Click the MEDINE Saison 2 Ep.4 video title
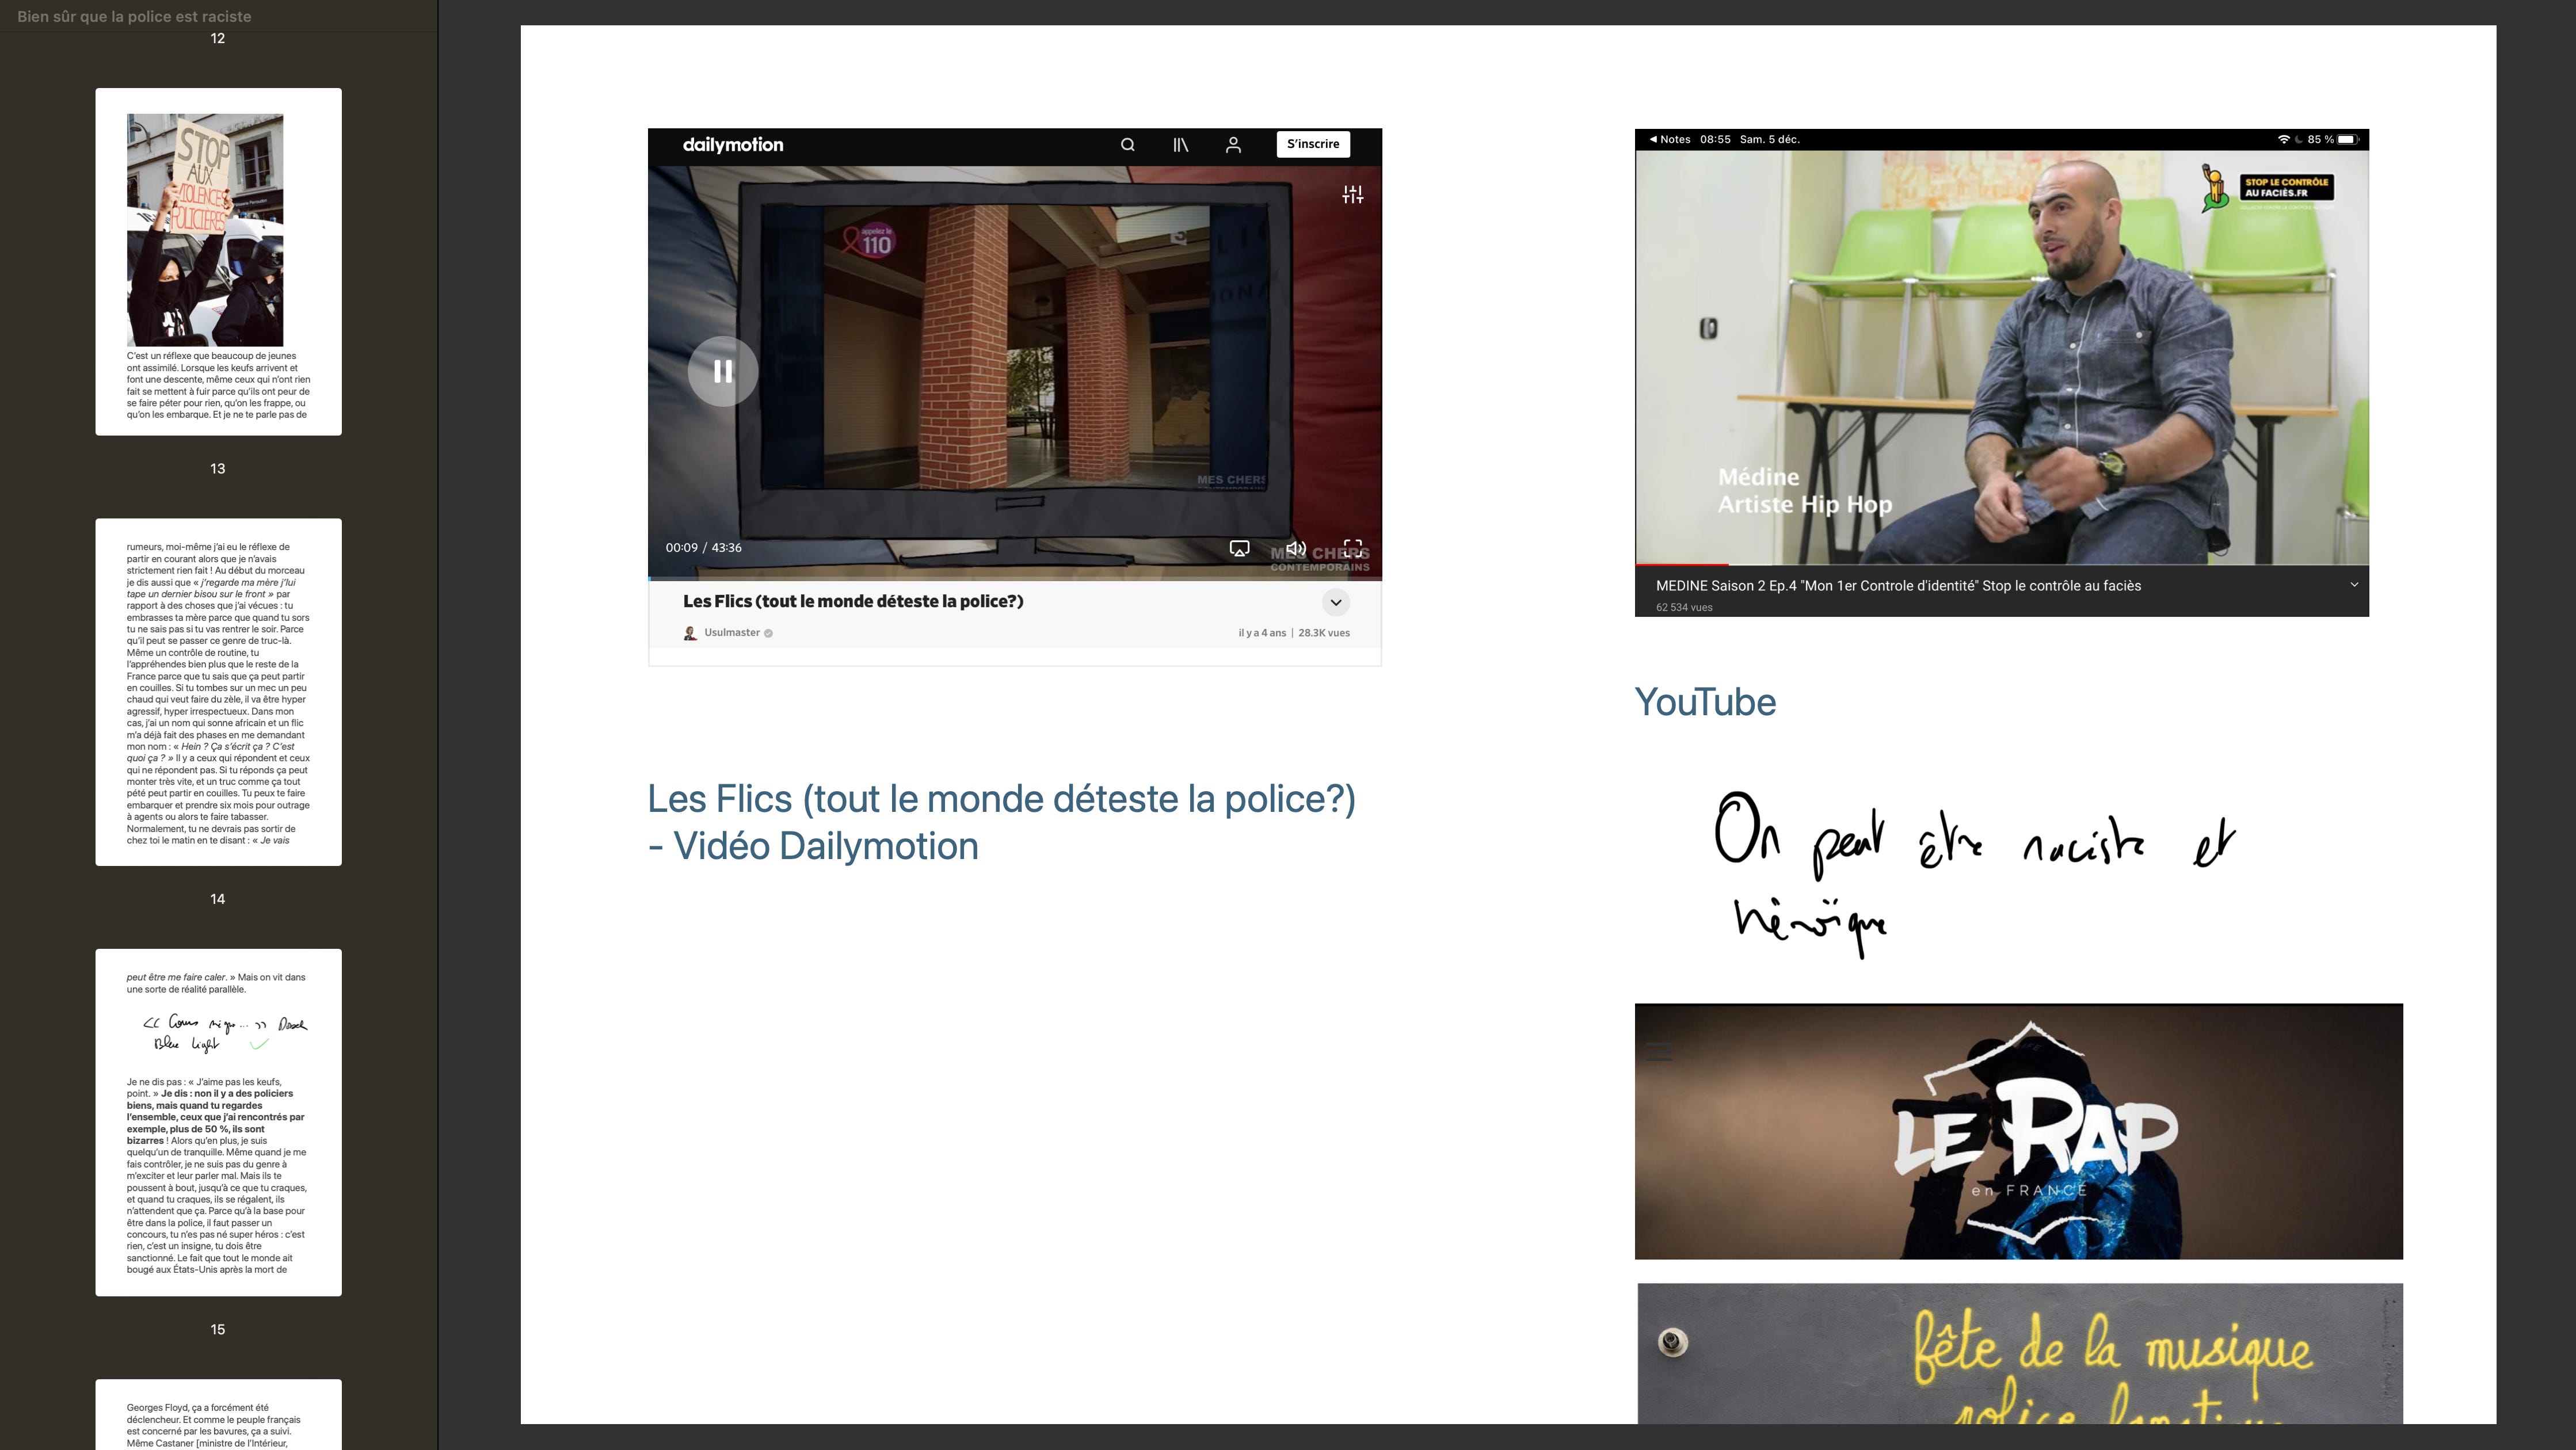Screen dimensions: 2576x1450 point(1898,586)
